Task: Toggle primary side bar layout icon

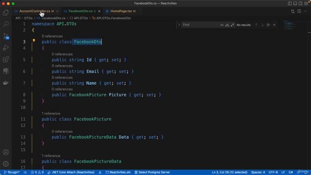Action: [290, 3]
